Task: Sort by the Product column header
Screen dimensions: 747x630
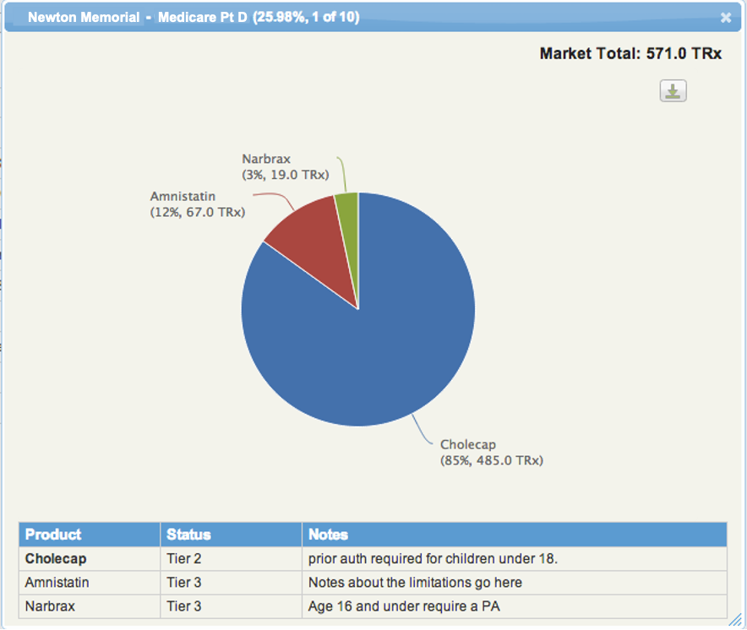Action: (53, 535)
